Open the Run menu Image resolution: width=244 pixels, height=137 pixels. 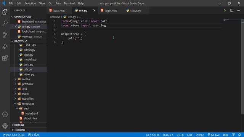58,3
